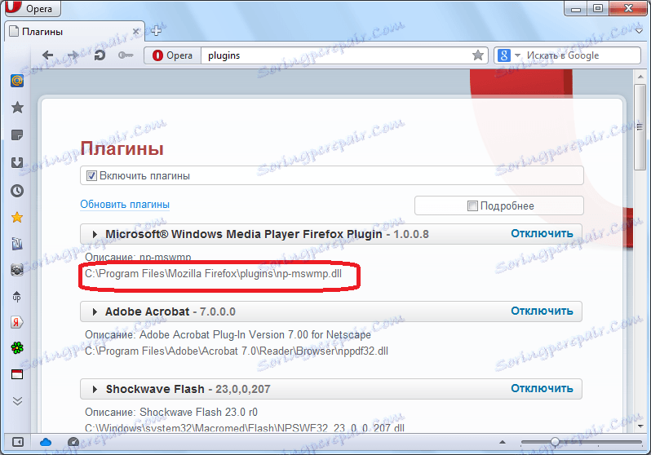Expand more sidebar panels double chevron
The height and width of the screenshot is (455, 651).
pos(17,401)
